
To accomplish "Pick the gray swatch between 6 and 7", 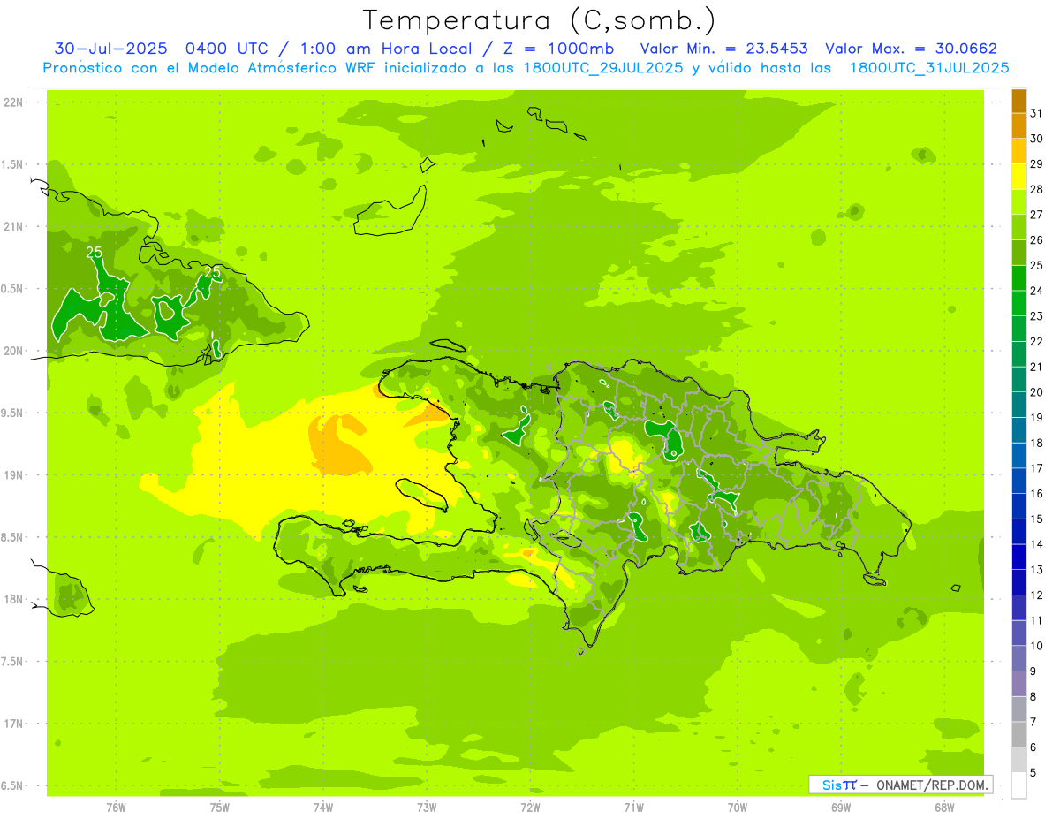I will (x=1018, y=734).
